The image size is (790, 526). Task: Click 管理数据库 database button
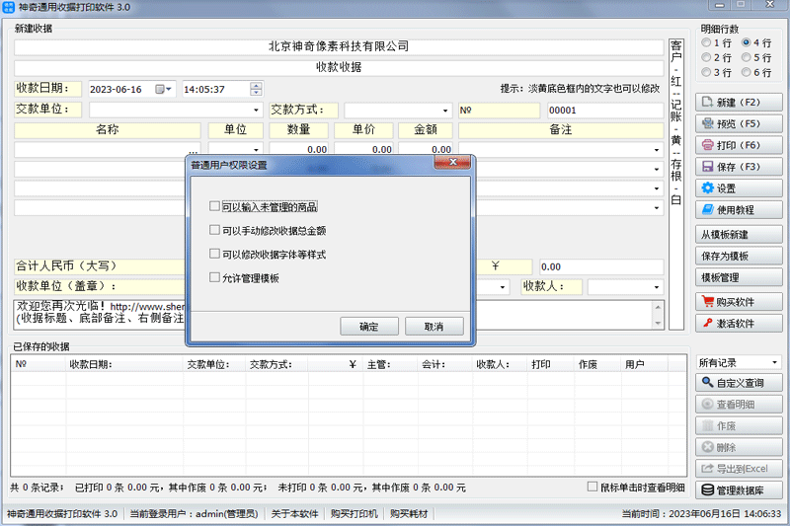[739, 490]
